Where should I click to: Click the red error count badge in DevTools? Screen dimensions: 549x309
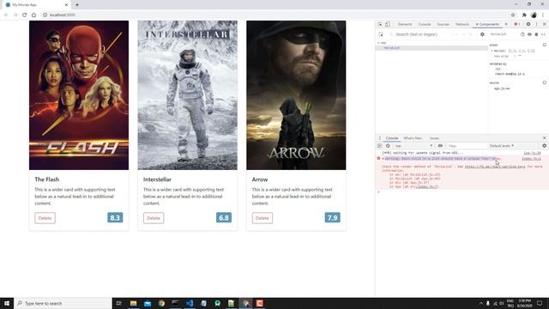tap(516, 24)
